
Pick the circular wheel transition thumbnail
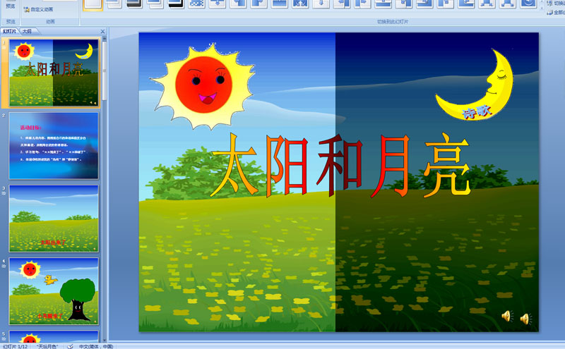tap(528, 4)
